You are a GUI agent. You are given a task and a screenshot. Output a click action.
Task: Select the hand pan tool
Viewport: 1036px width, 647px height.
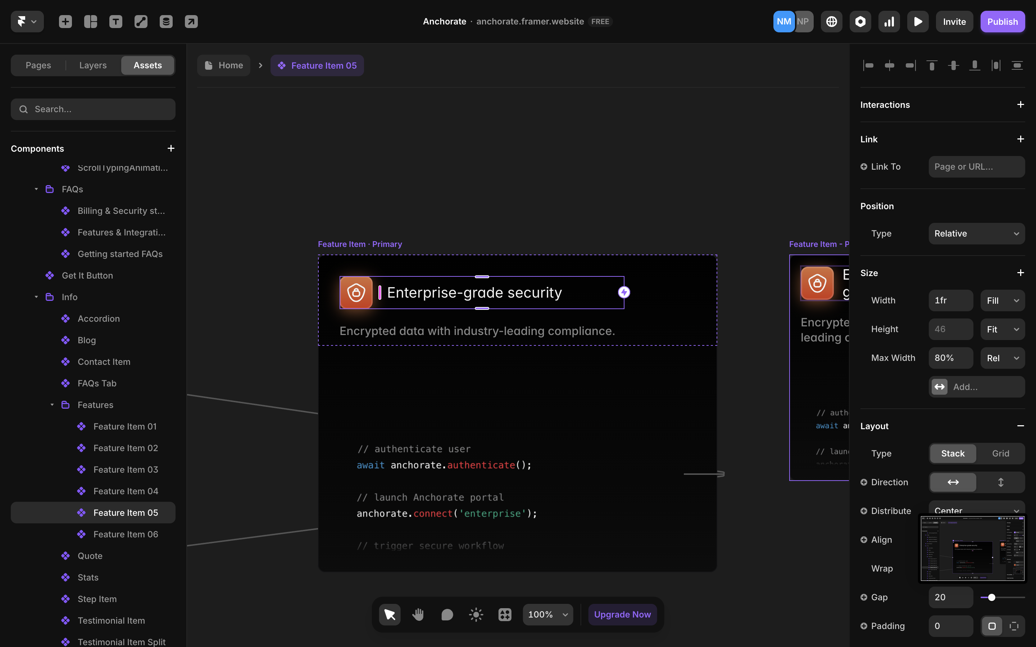(x=418, y=615)
